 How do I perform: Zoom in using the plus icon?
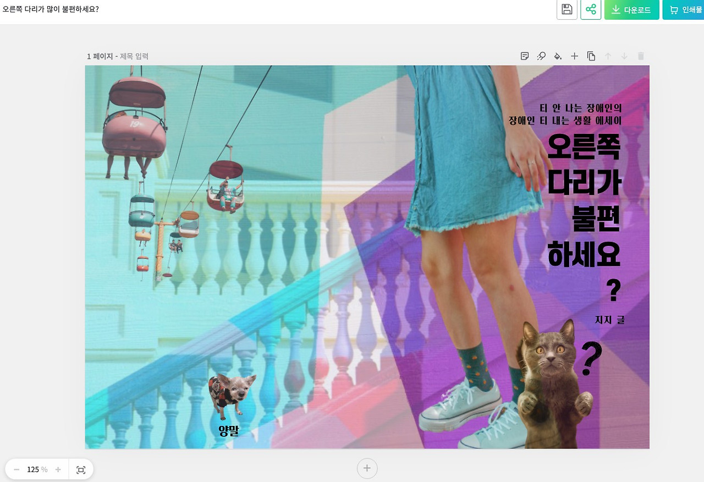coord(58,469)
